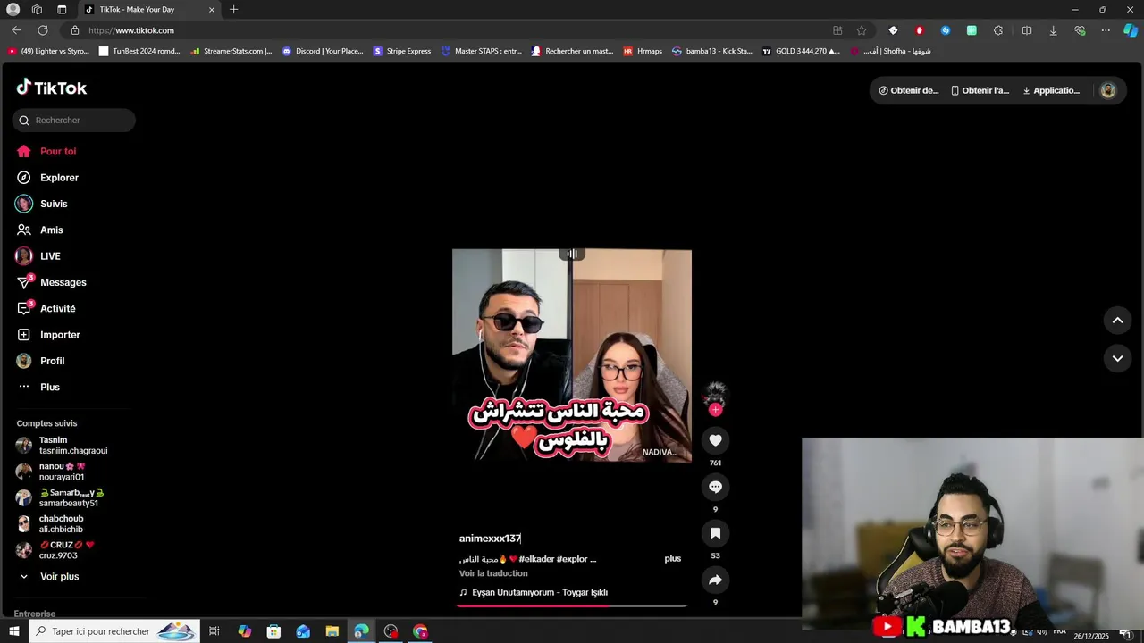The image size is (1144, 643).
Task: Click the address bar URL
Action: point(131,30)
